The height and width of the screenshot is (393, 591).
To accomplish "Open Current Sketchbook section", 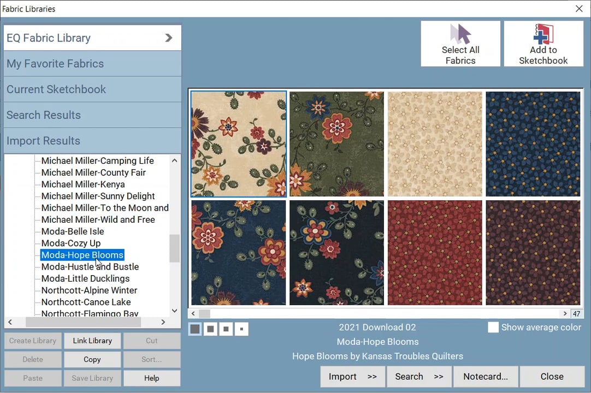I will pos(92,90).
